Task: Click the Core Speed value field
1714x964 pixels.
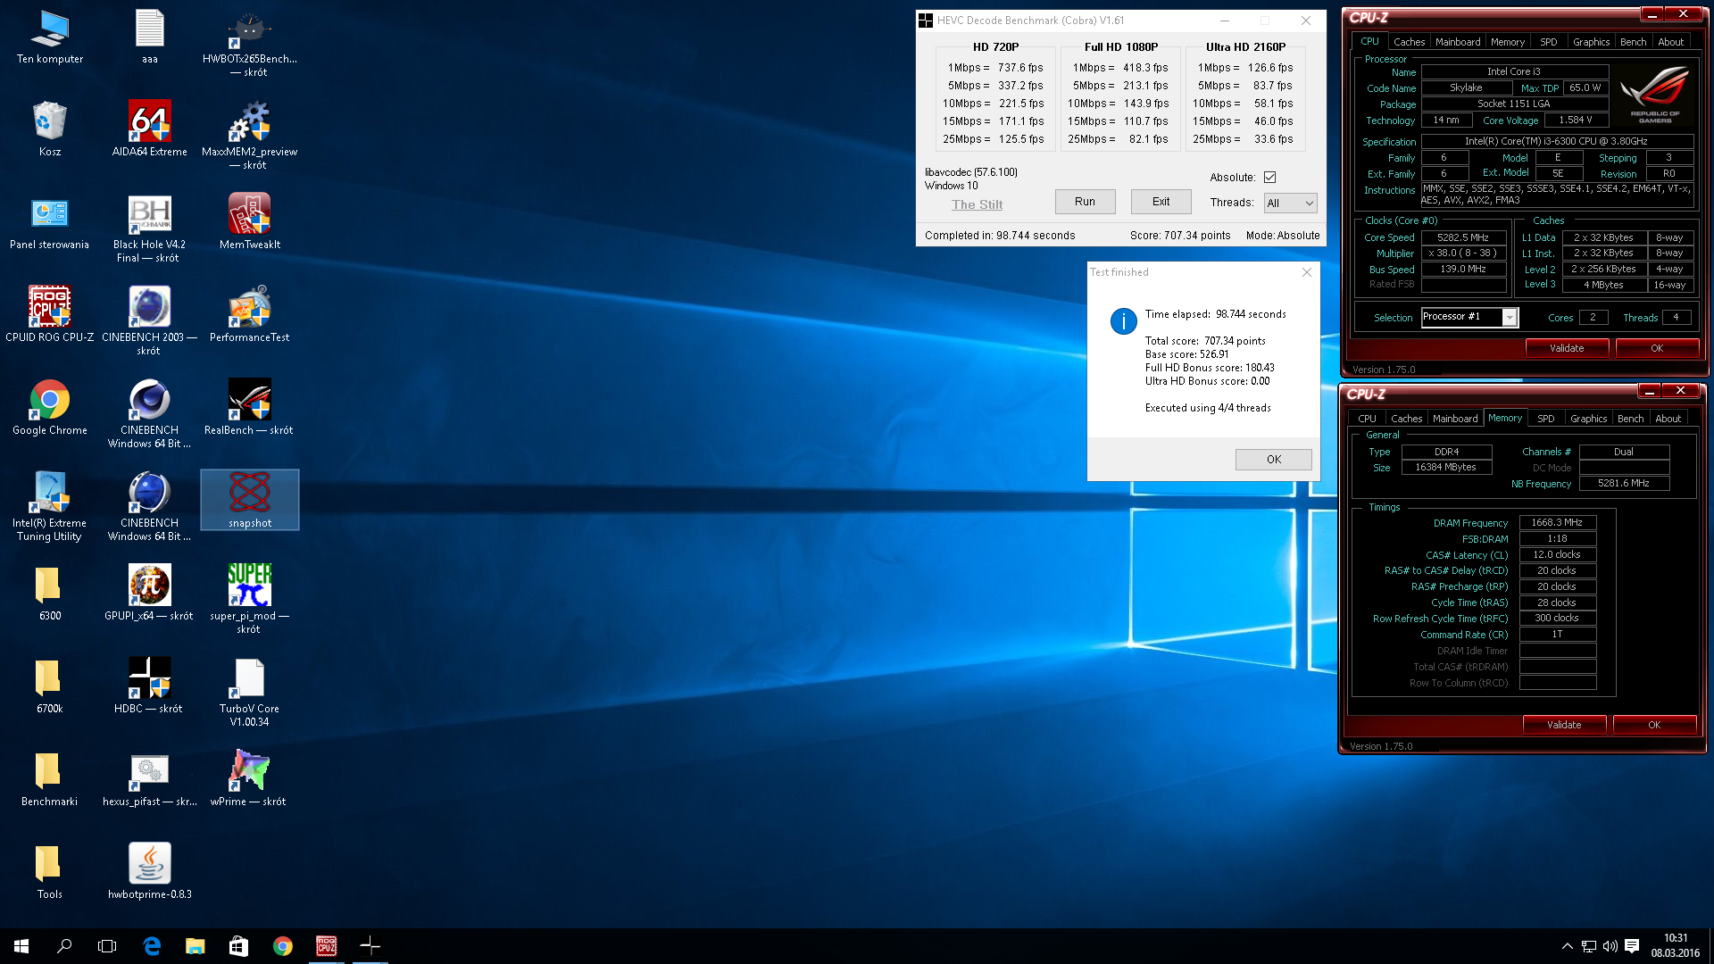Action: tap(1463, 237)
